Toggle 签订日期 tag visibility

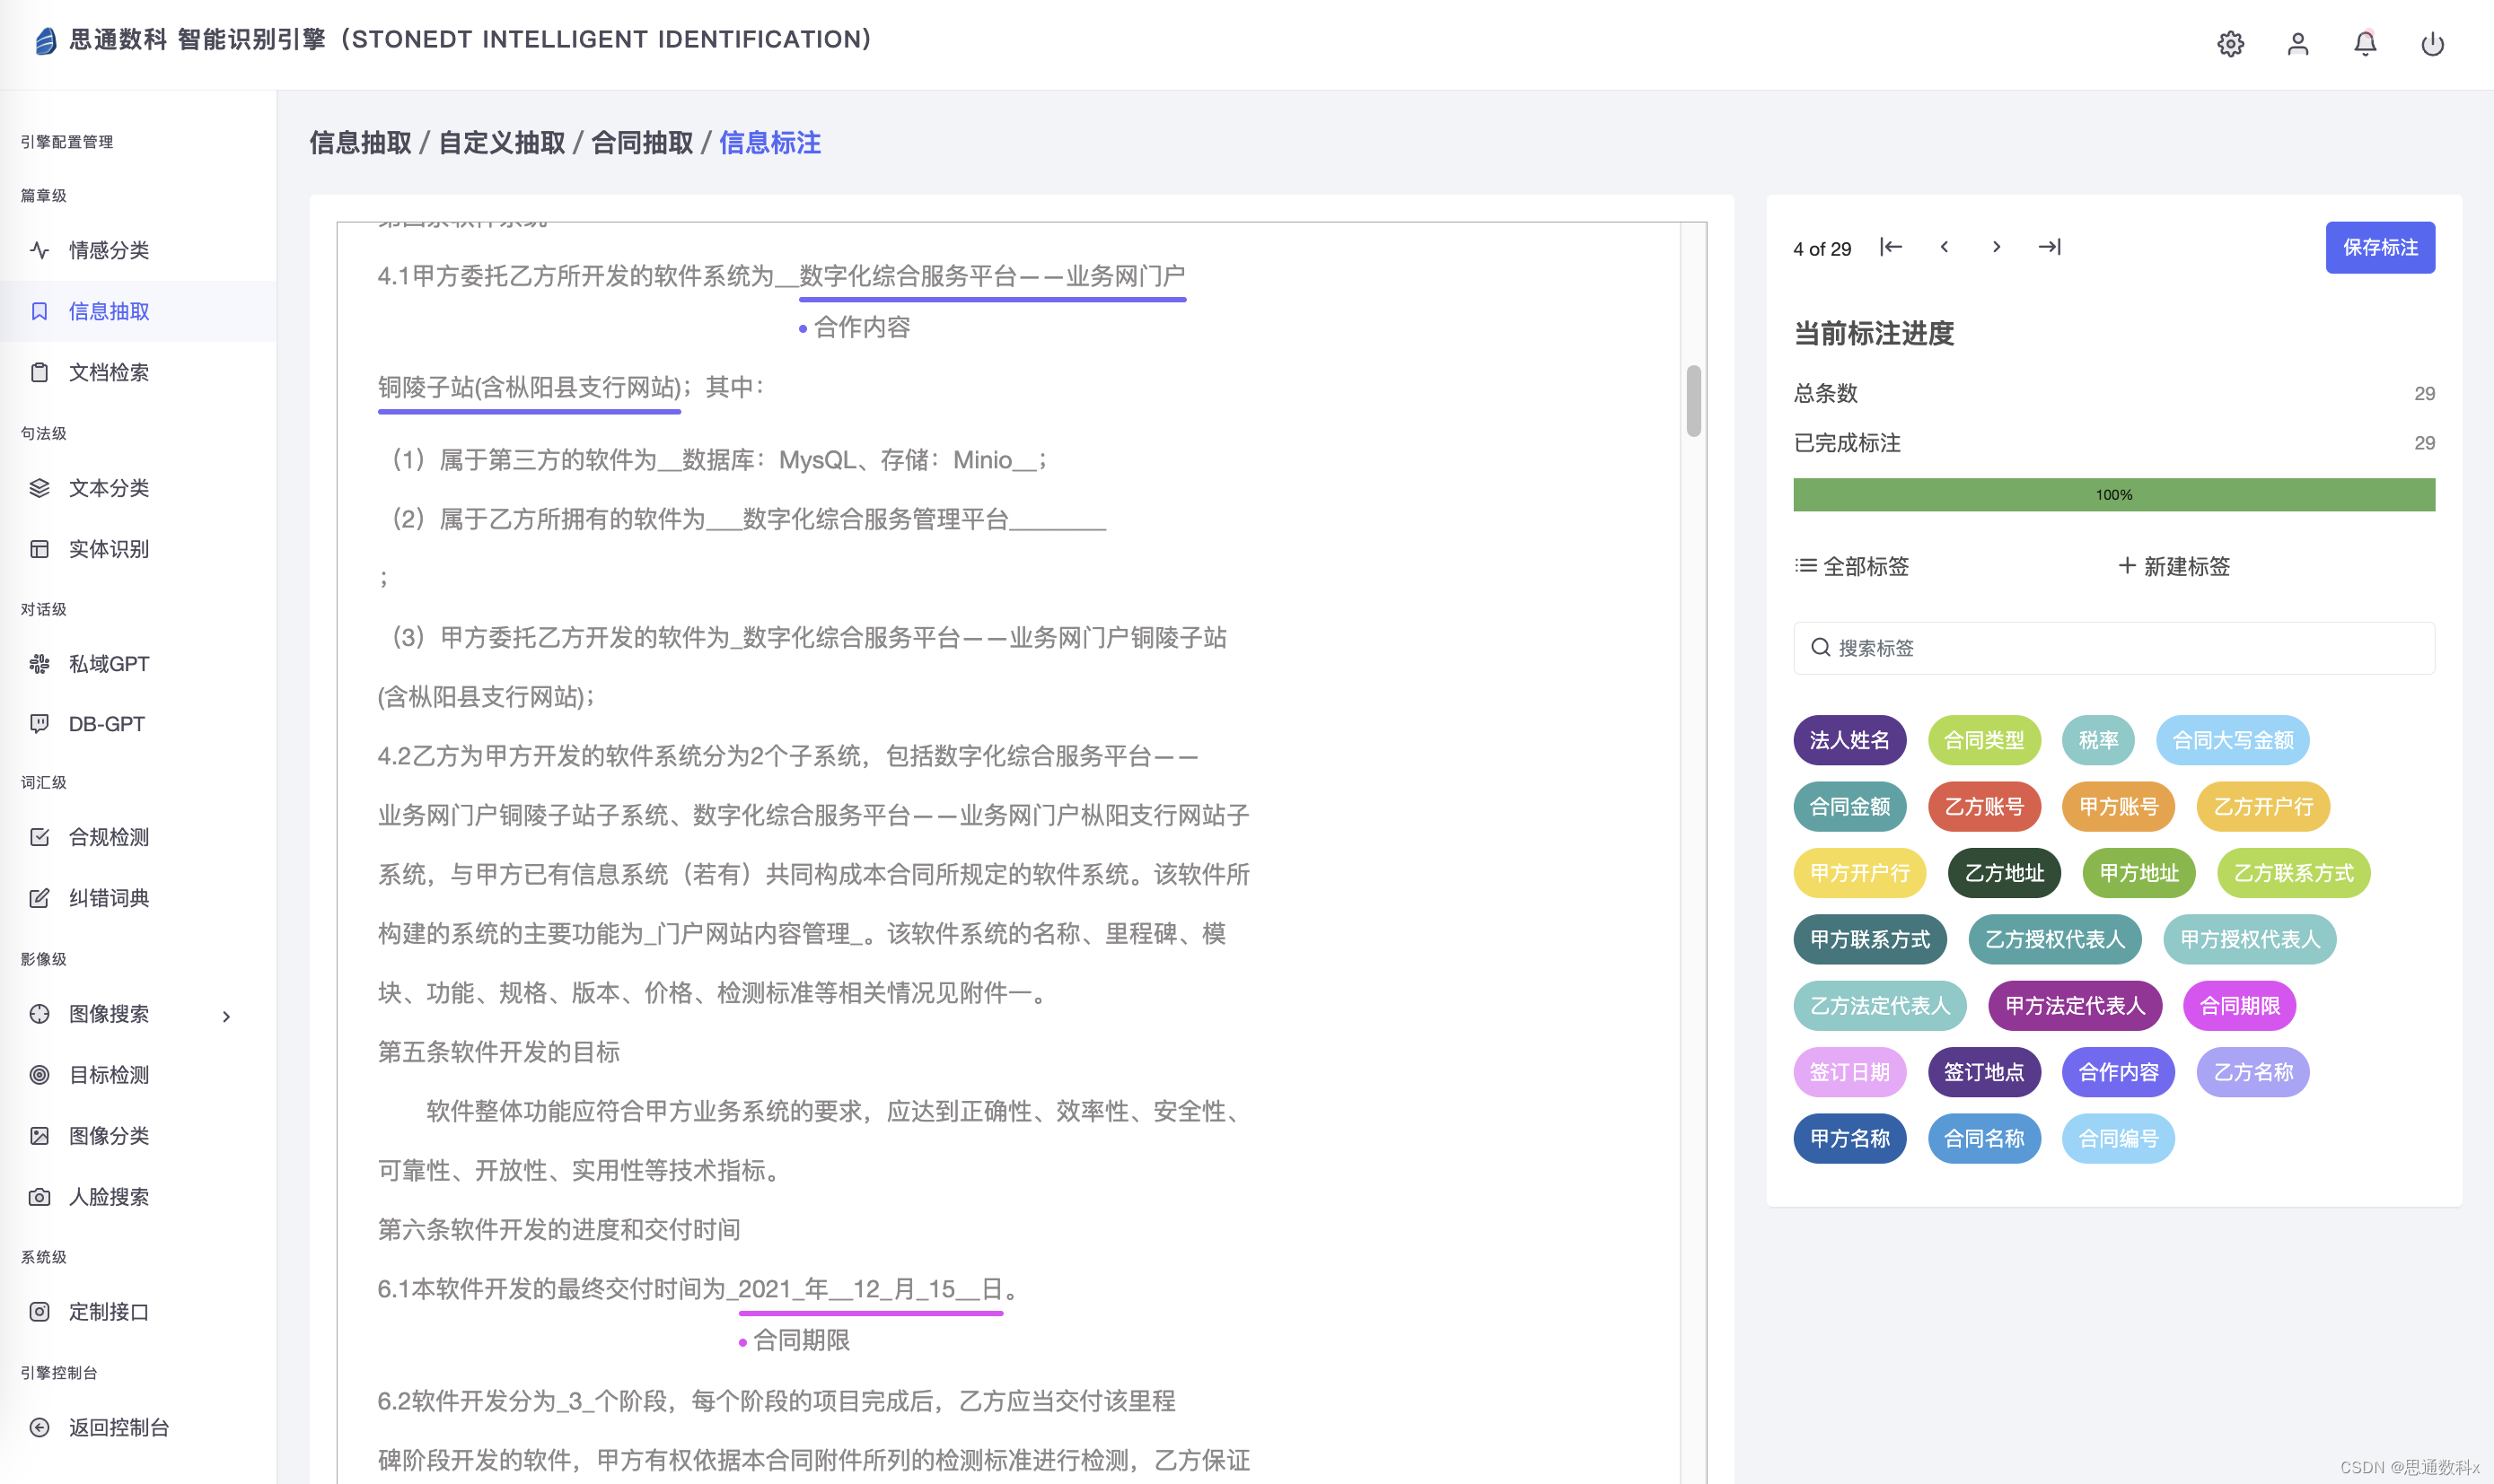tap(1852, 1070)
